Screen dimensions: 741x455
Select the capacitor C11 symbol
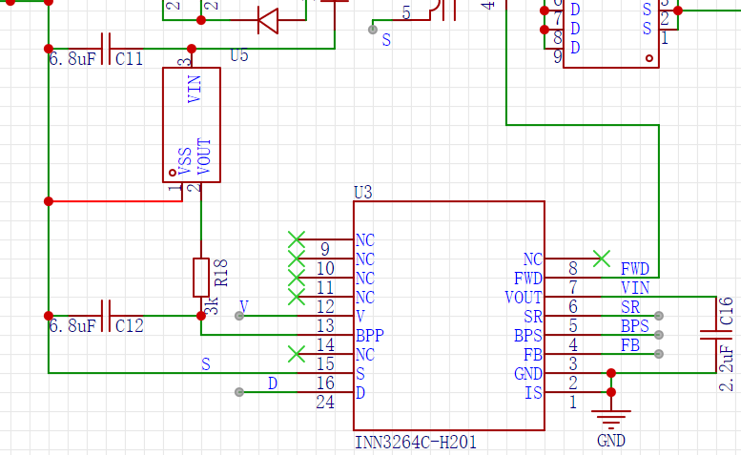[105, 48]
